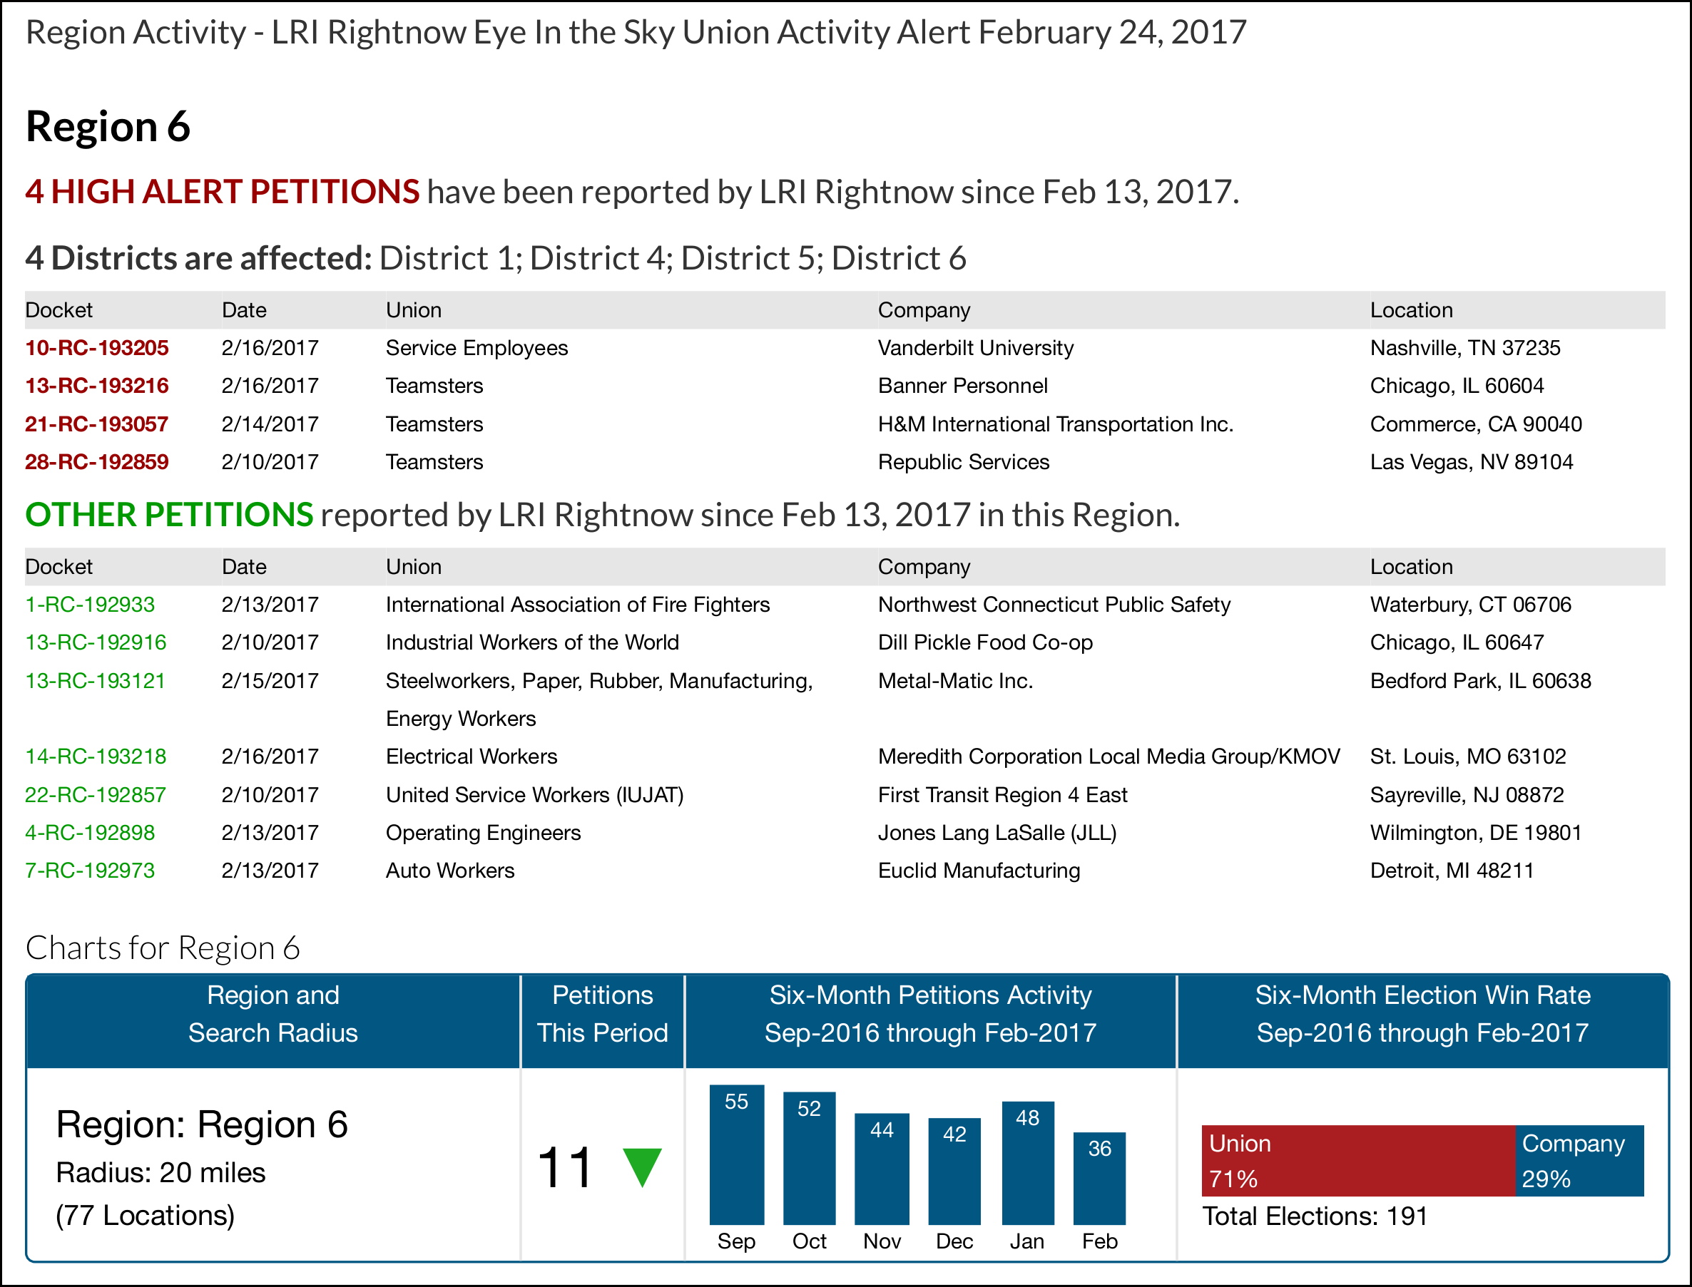Screen dimensions: 1692x1287
Task: Click the green down-arrow petitions trend icon
Action: click(642, 1167)
